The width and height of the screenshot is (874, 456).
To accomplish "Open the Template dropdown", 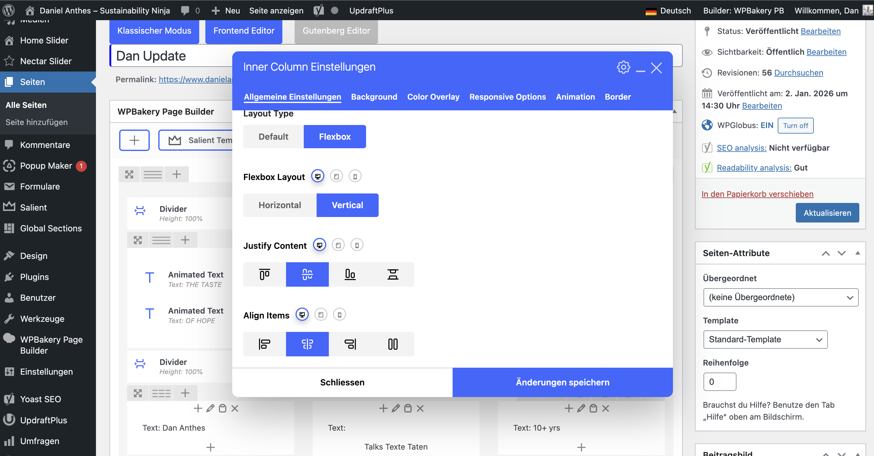I will click(x=765, y=339).
